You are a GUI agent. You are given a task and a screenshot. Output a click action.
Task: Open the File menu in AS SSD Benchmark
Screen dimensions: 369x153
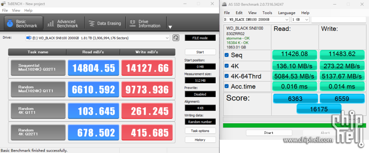(x=227, y=13)
